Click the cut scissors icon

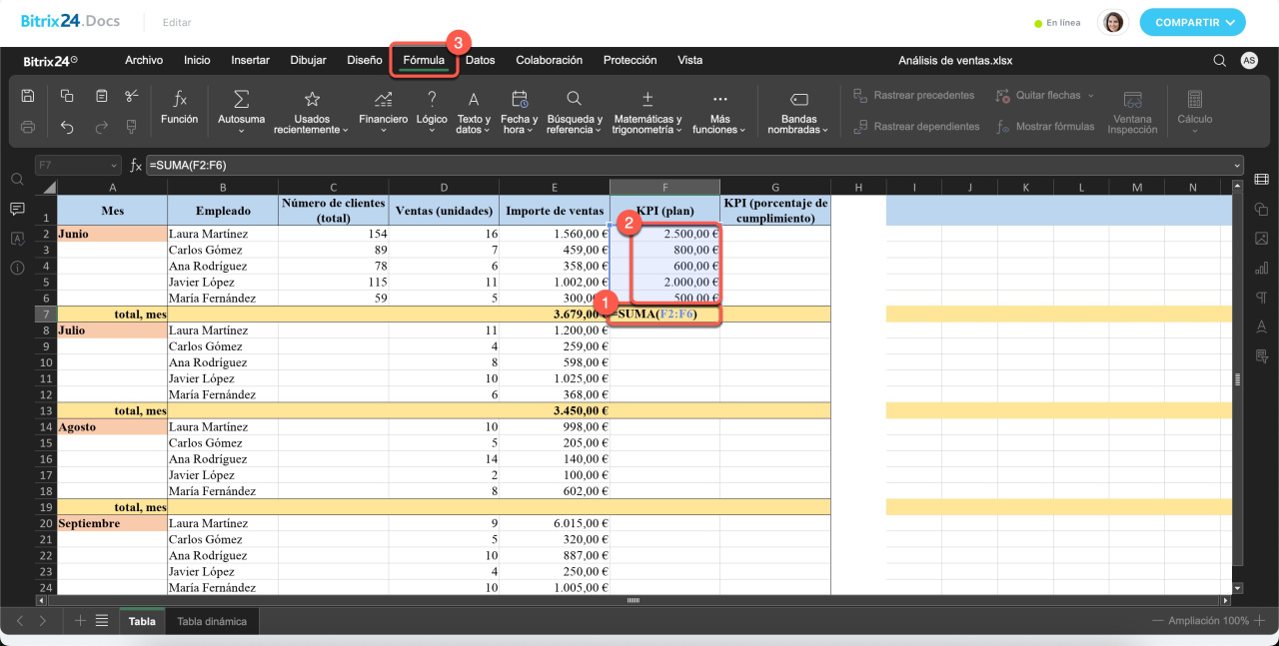pos(132,96)
